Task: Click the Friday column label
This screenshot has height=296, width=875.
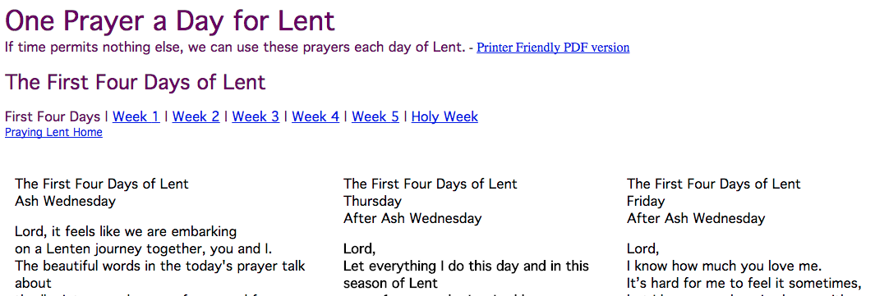Action: click(x=646, y=202)
